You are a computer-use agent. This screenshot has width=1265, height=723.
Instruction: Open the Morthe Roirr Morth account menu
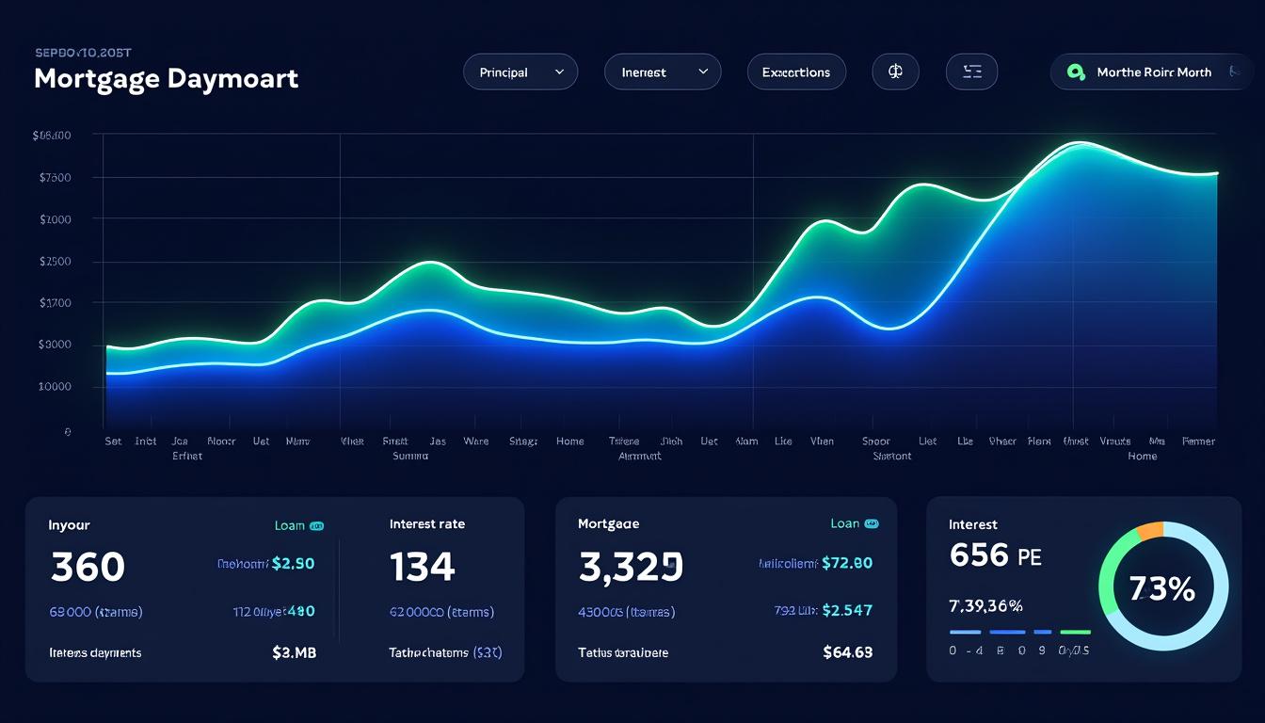1153,72
